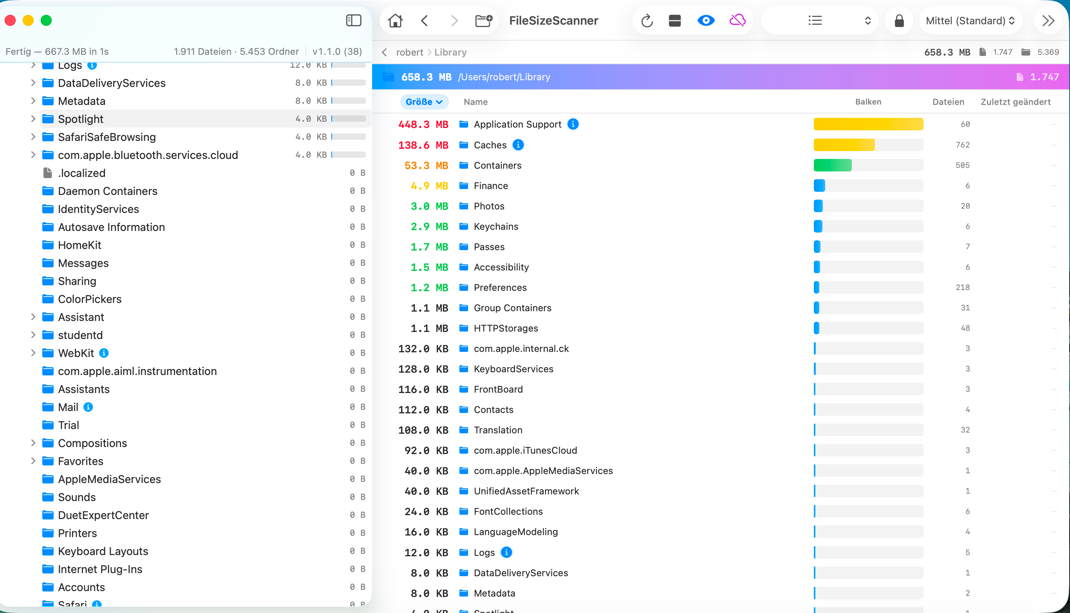
Task: Expand the Metadata folder in sidebar
Action: pos(33,101)
